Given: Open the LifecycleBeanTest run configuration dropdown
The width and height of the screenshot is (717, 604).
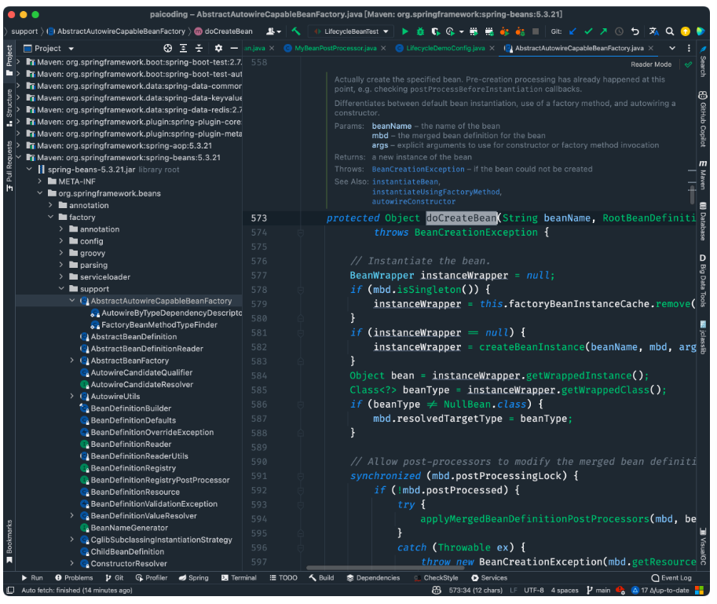Looking at the screenshot, I should (351, 31).
